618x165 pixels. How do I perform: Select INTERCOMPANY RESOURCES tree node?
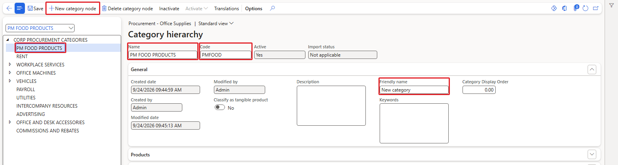click(x=47, y=106)
